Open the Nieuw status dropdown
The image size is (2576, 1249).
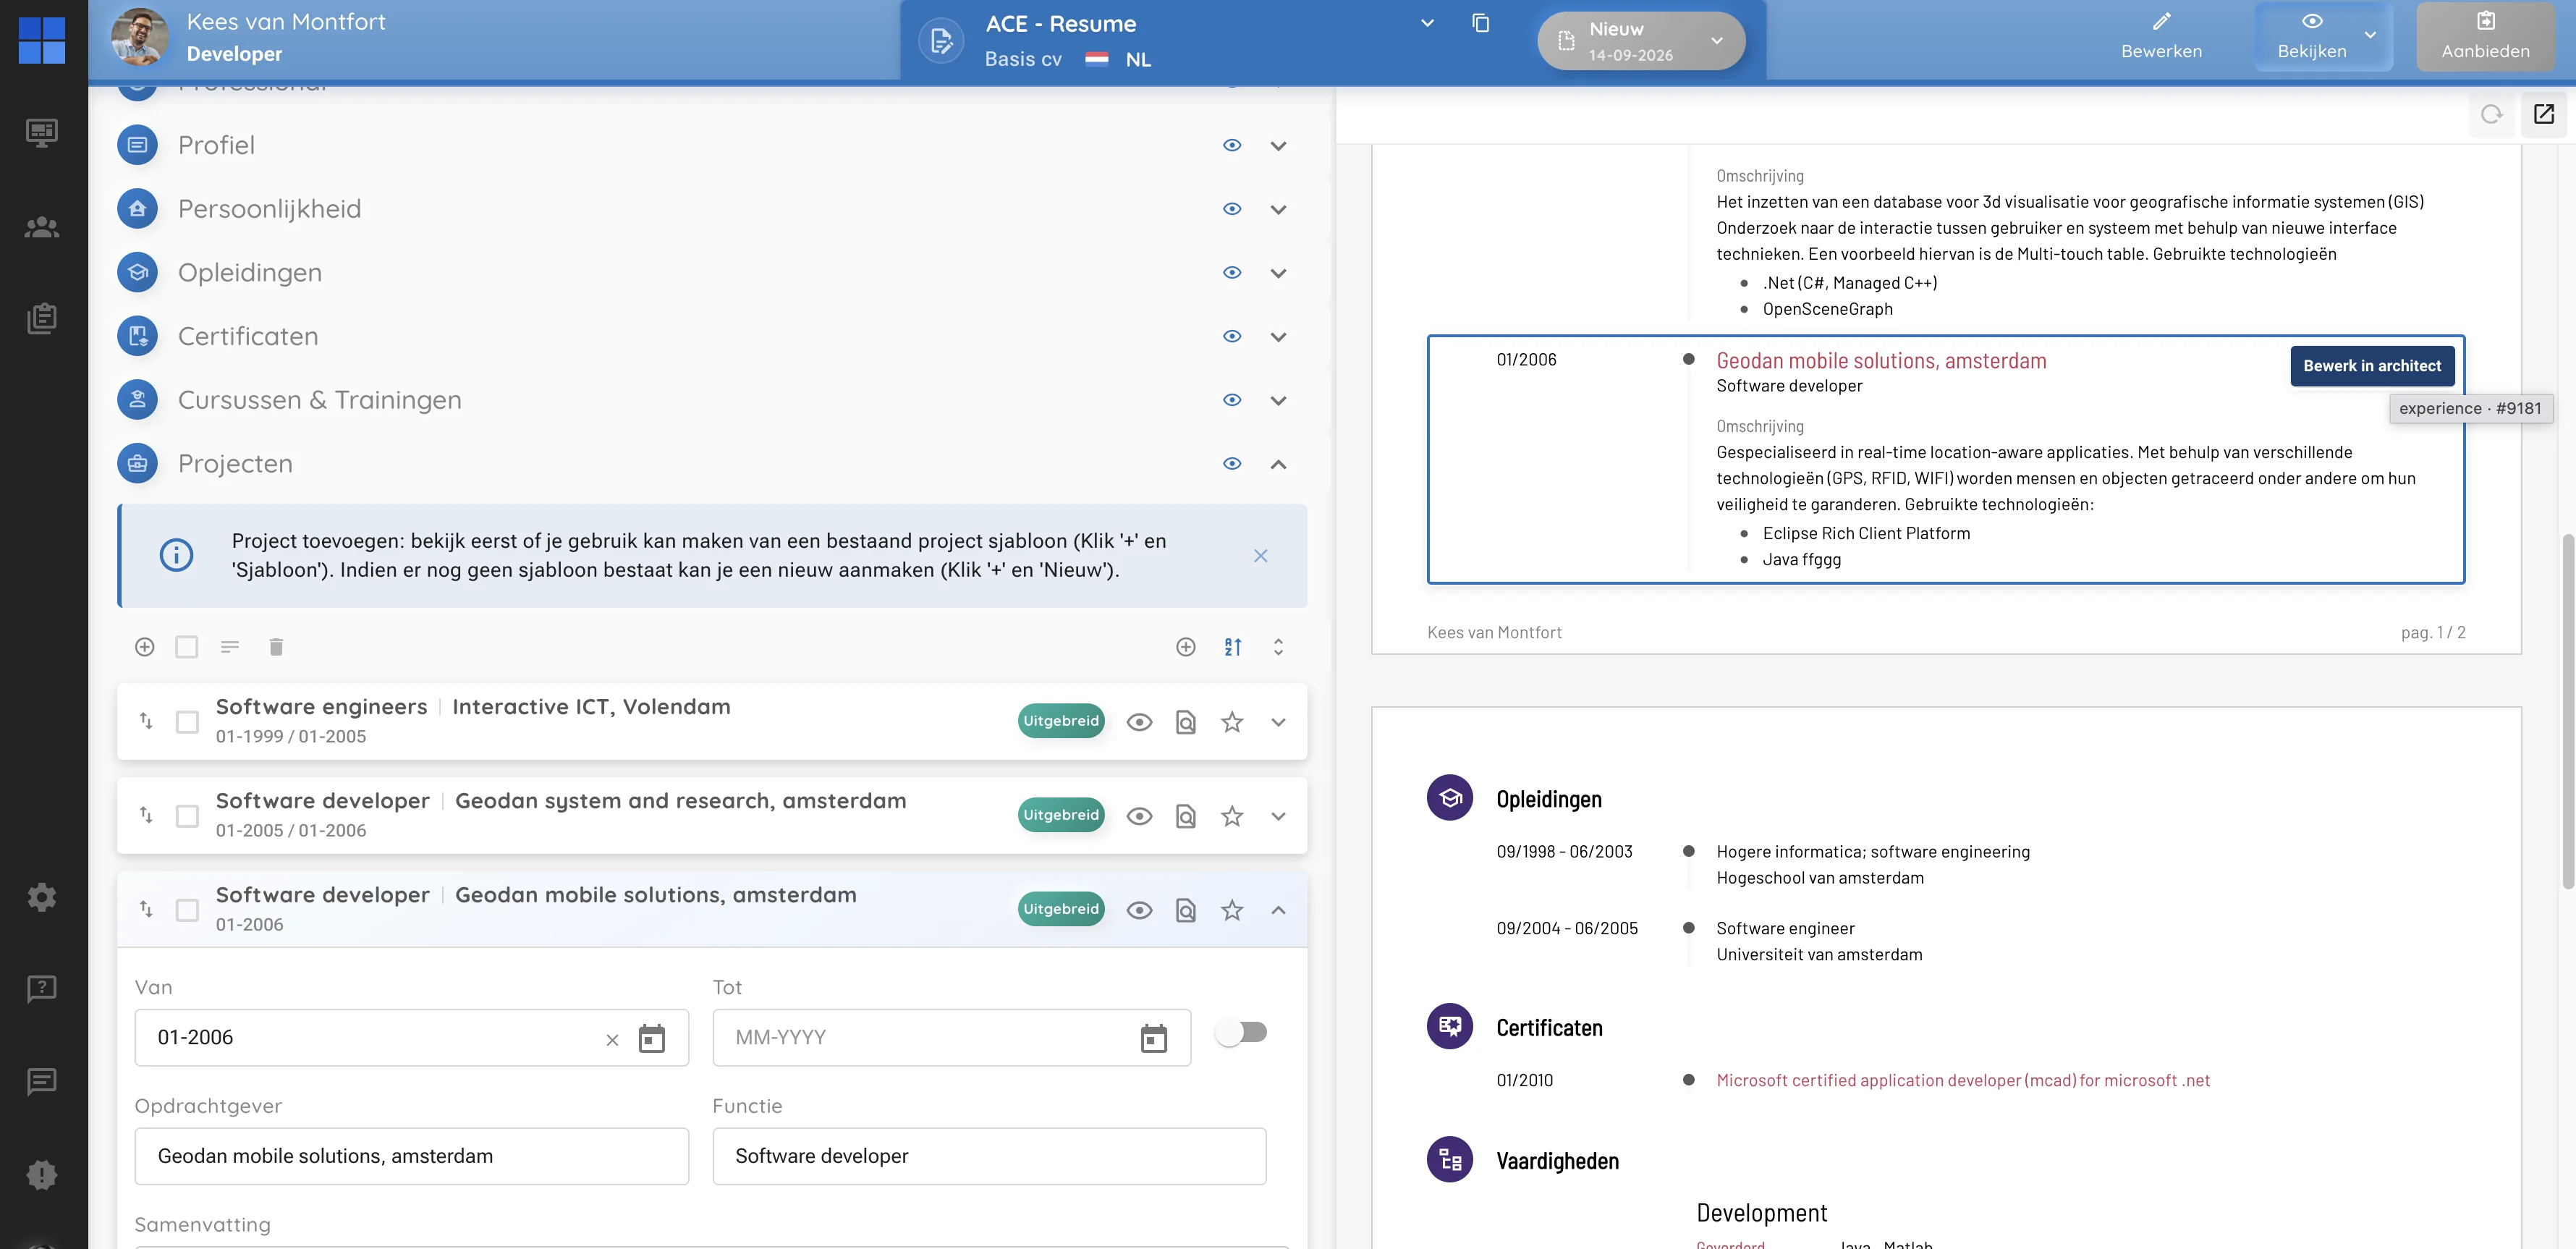coord(1641,41)
